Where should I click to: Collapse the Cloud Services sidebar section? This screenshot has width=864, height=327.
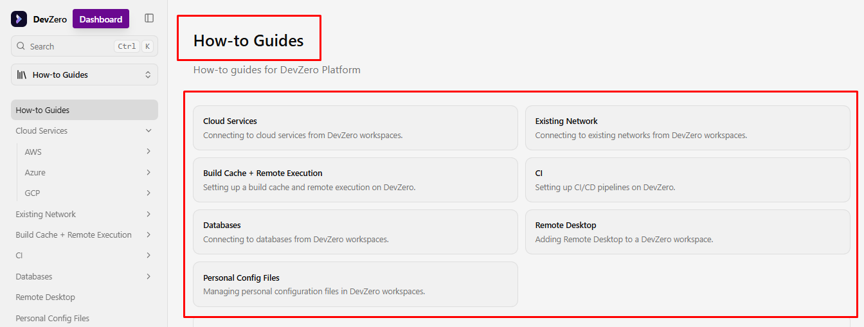[148, 130]
